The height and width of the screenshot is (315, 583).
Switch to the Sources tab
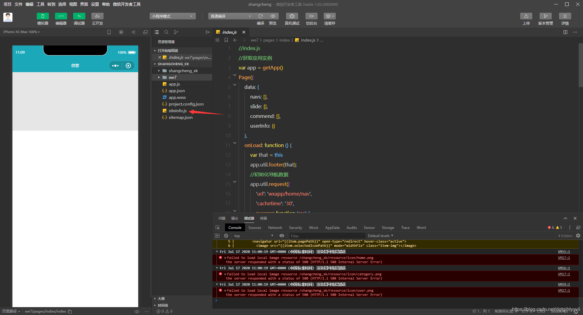click(255, 228)
